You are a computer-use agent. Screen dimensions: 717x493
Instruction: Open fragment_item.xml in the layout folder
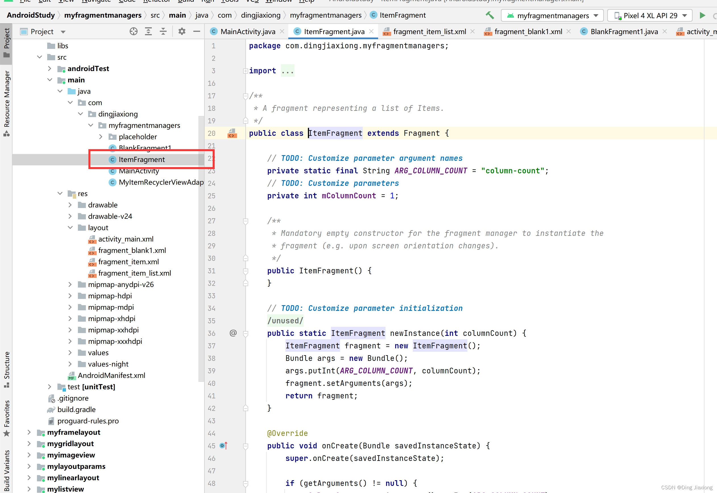(x=128, y=262)
